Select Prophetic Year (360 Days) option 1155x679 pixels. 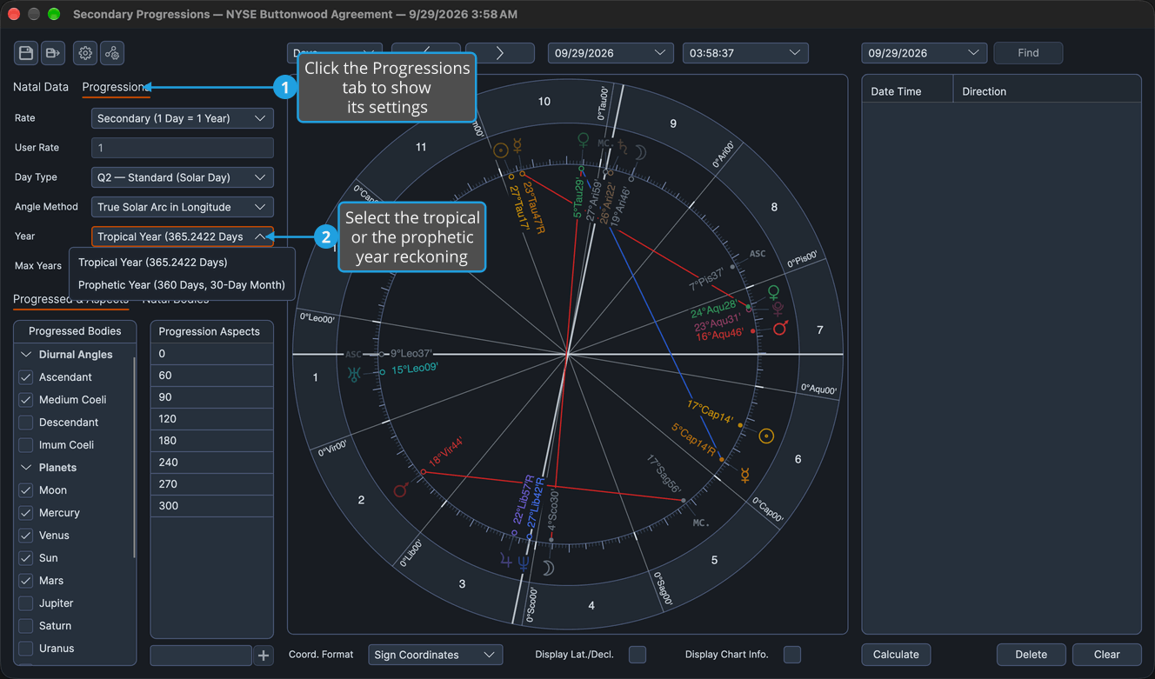[182, 284]
